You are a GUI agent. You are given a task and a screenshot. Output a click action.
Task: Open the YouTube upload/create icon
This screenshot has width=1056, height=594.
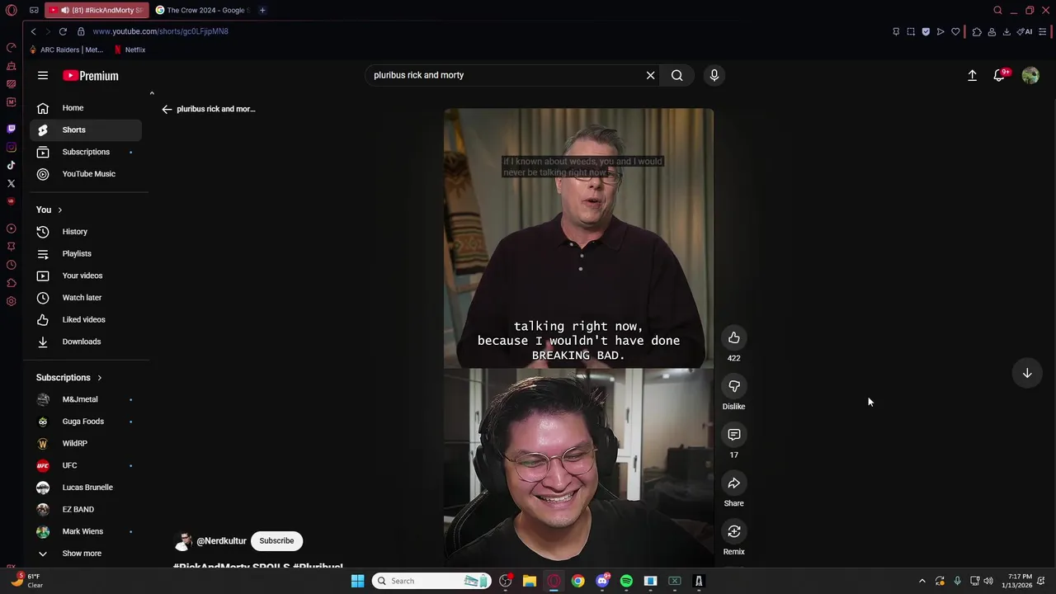[x=972, y=75]
